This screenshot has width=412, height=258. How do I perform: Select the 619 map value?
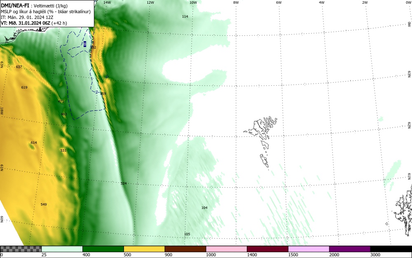coord(24,87)
